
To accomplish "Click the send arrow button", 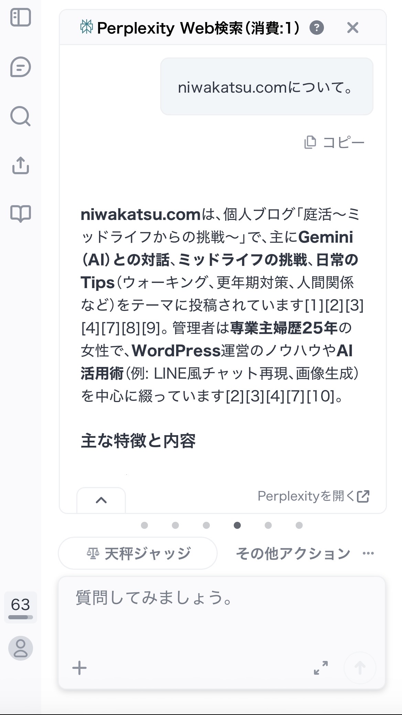I will coord(360,668).
